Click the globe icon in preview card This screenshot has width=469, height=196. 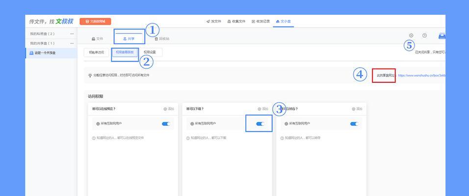[x=98, y=123]
